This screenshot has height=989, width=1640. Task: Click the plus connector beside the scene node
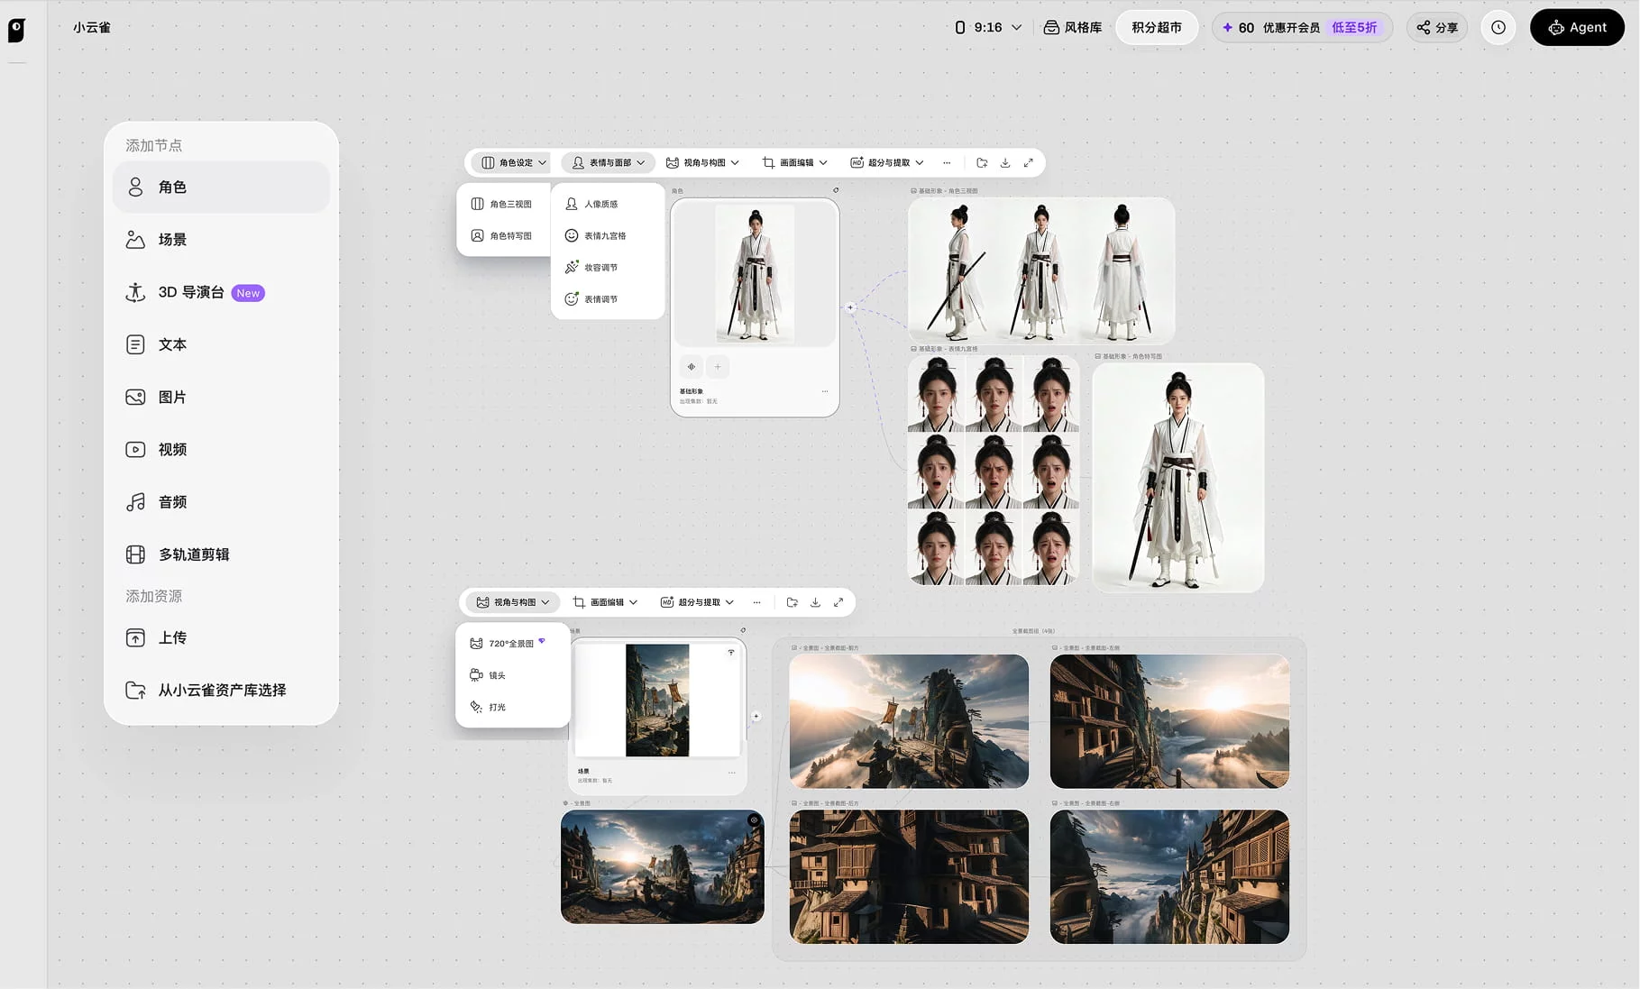(756, 716)
